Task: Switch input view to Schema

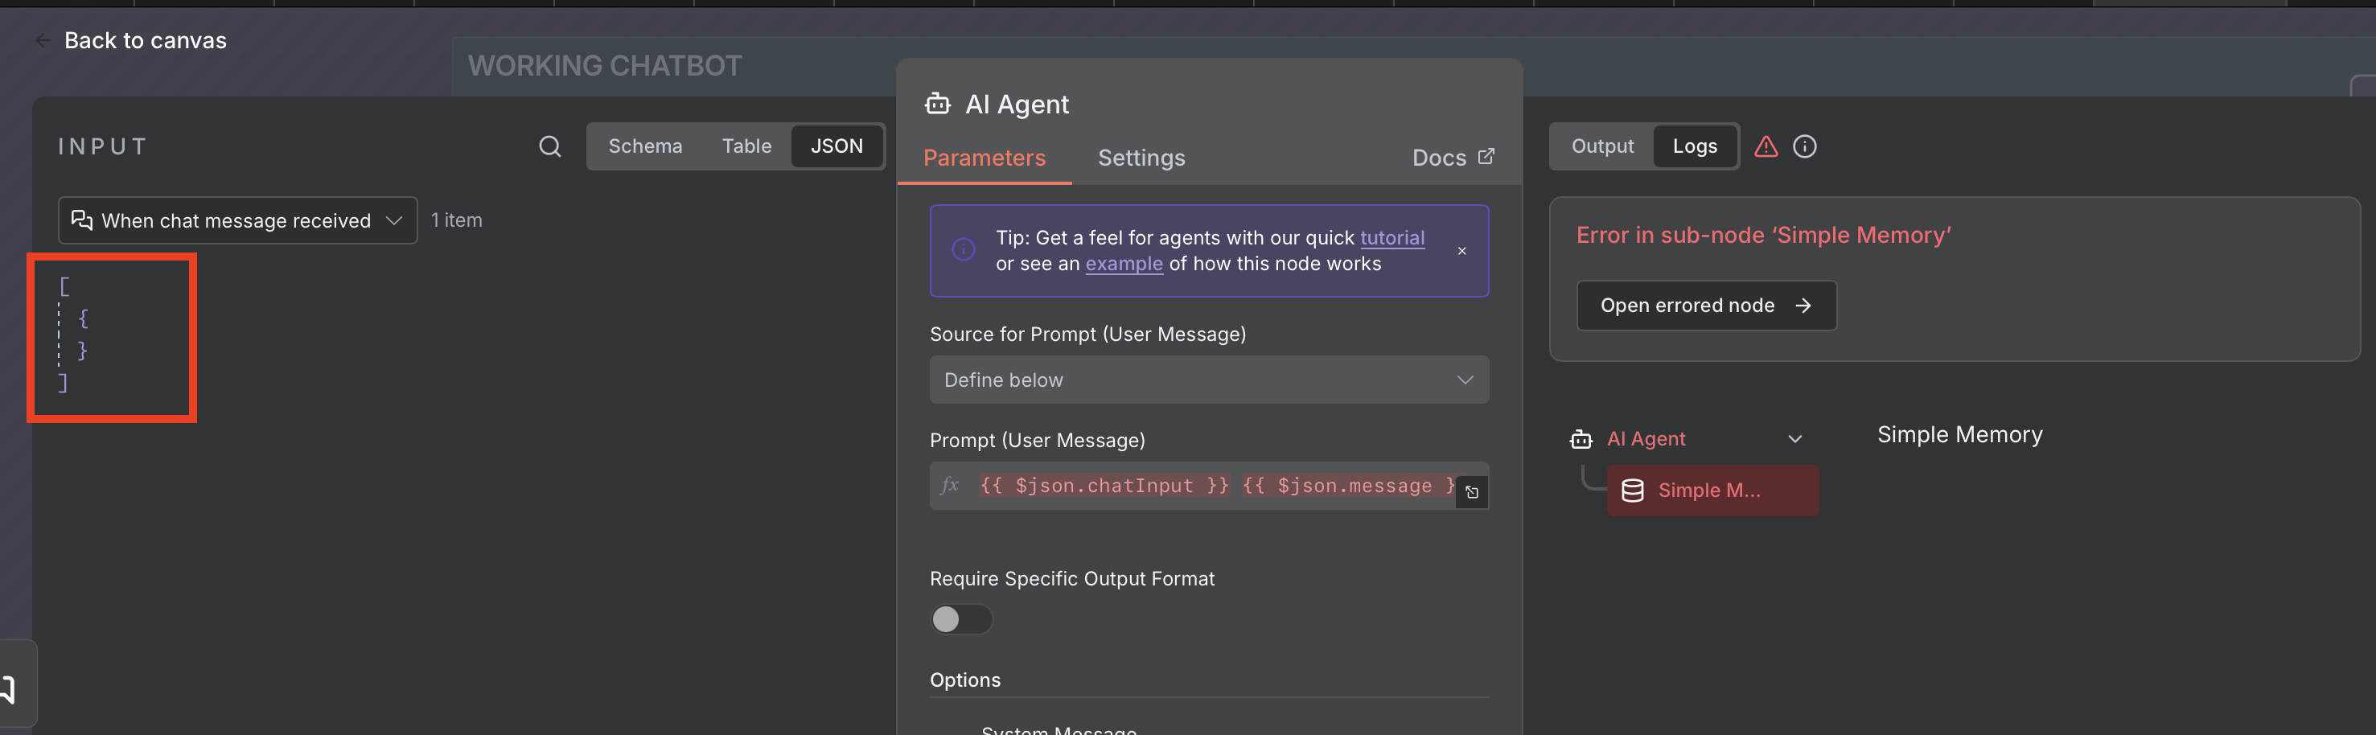Action: click(645, 146)
